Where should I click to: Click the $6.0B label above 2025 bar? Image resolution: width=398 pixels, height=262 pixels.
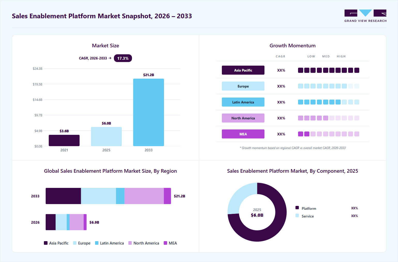coord(106,123)
